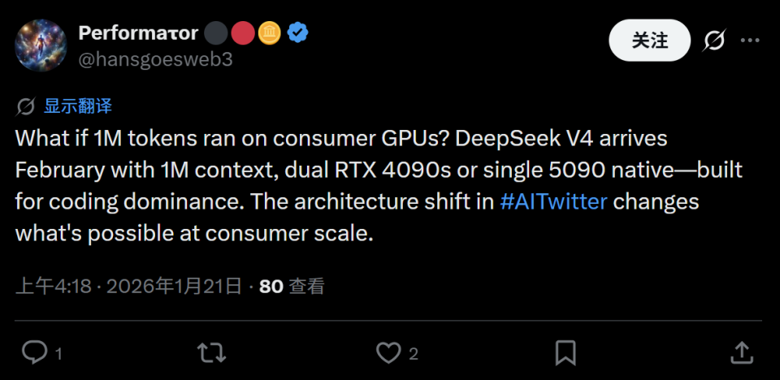780x380 pixels.
Task: Click the dark gray circle badge
Action: click(x=216, y=33)
